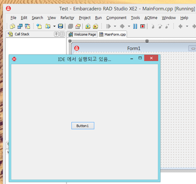Open the Refactor menu
Screen dimensions: 196x184
tap(67, 18)
